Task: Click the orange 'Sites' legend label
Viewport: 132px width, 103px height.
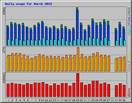Action: click(129, 67)
